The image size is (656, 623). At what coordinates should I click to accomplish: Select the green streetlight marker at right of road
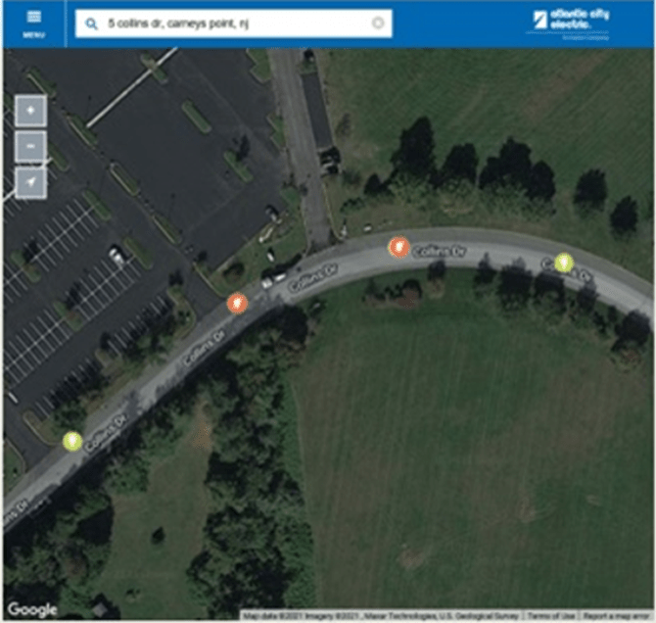tap(564, 263)
